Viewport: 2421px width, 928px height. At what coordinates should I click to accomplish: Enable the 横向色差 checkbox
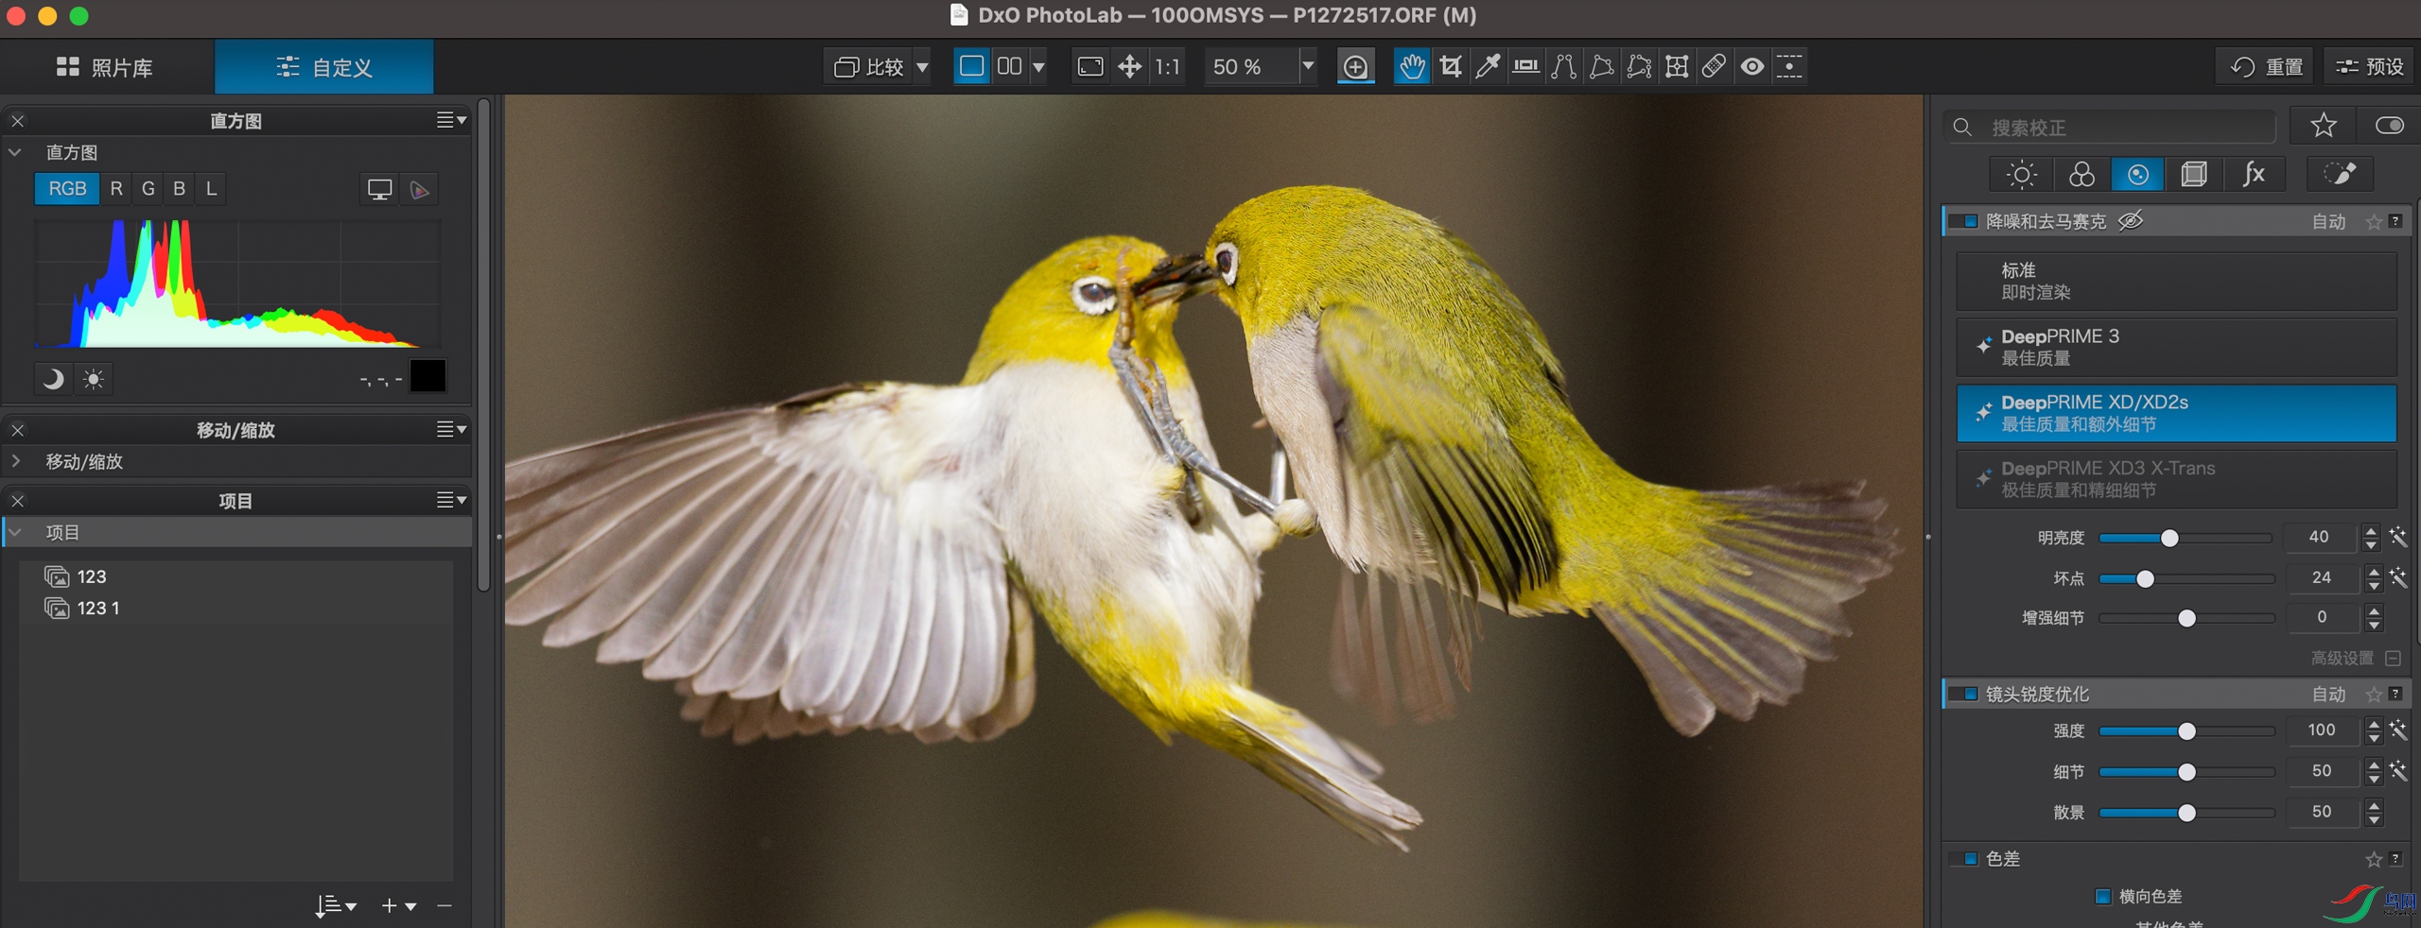(x=2103, y=896)
